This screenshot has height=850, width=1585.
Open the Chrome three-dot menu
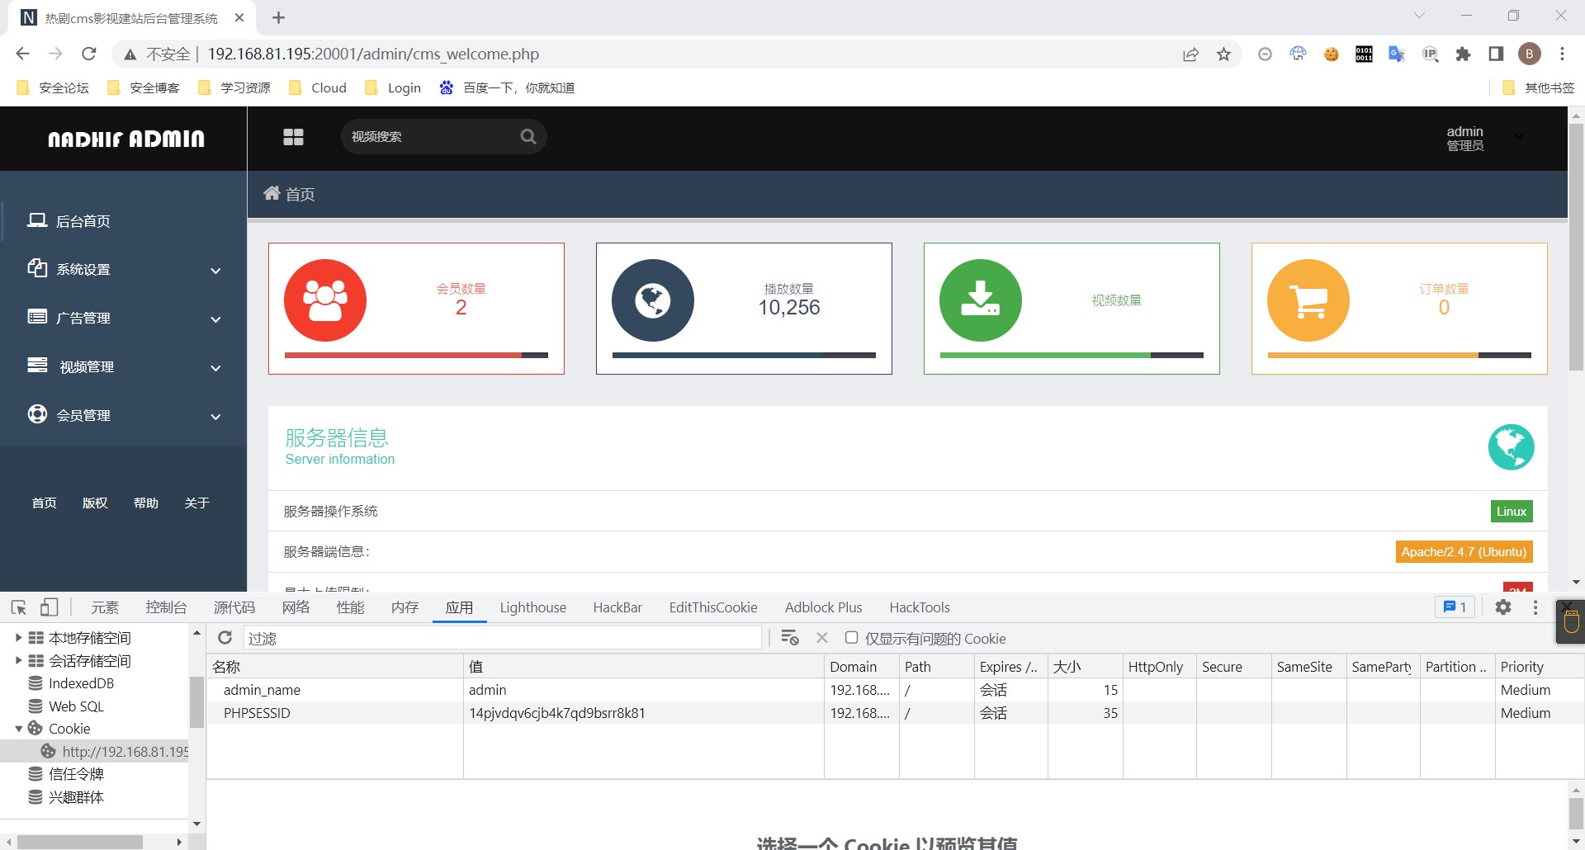click(1562, 54)
